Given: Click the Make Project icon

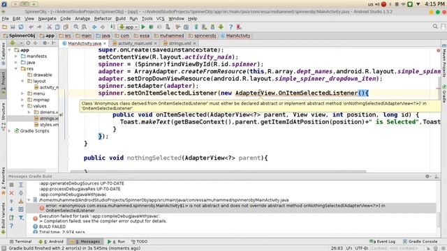Looking at the screenshot, I should point(113,27).
